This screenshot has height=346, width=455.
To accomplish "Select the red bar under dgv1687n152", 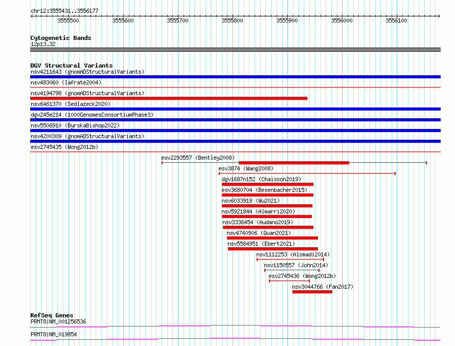I will coord(267,184).
